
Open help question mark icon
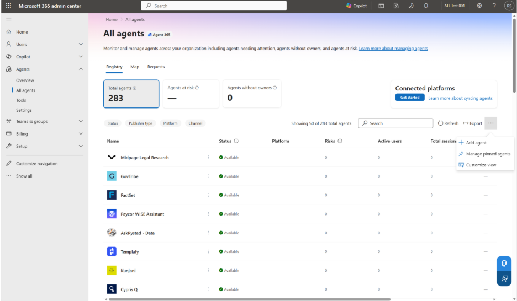point(494,6)
